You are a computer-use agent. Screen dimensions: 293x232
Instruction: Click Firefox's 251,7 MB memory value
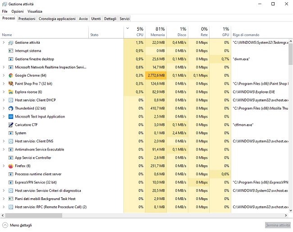click(x=158, y=166)
